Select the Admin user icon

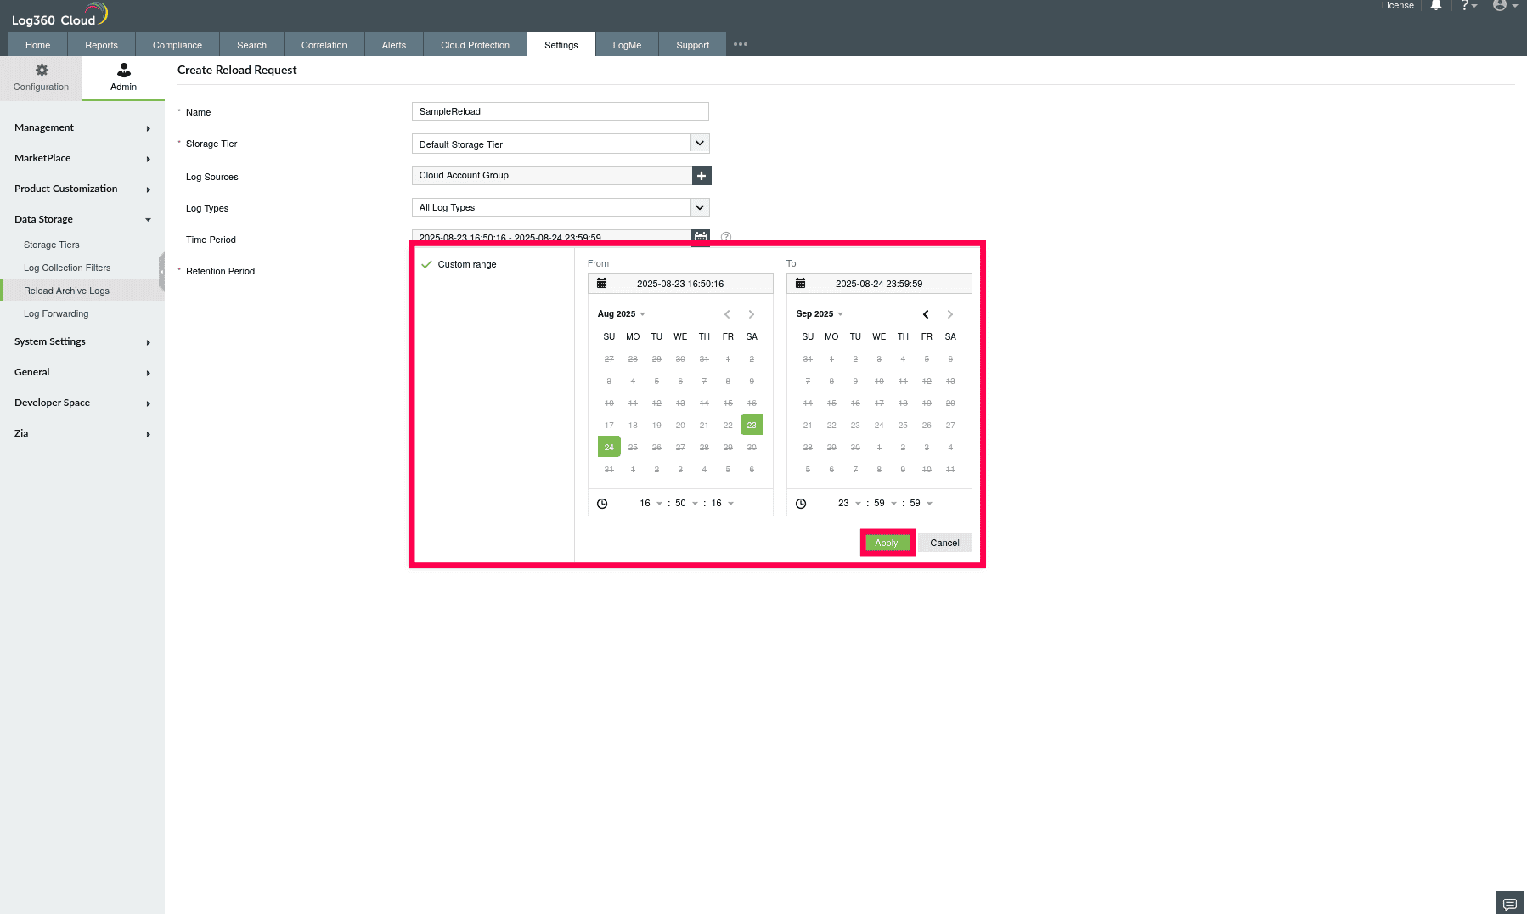pos(124,70)
